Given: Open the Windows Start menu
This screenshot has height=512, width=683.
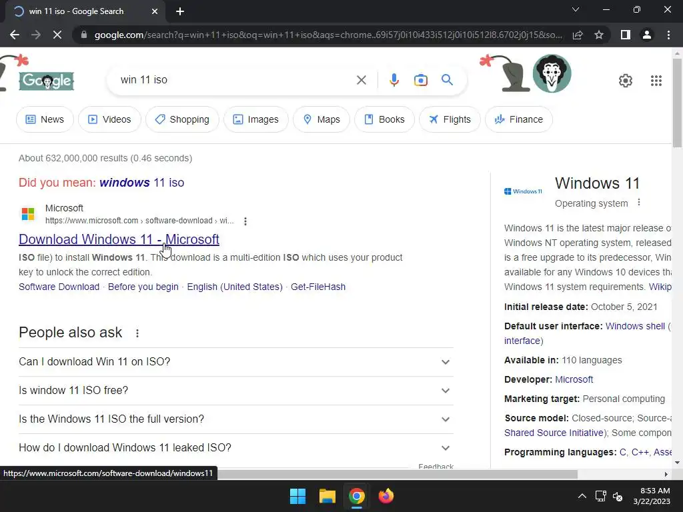Looking at the screenshot, I should (x=298, y=496).
